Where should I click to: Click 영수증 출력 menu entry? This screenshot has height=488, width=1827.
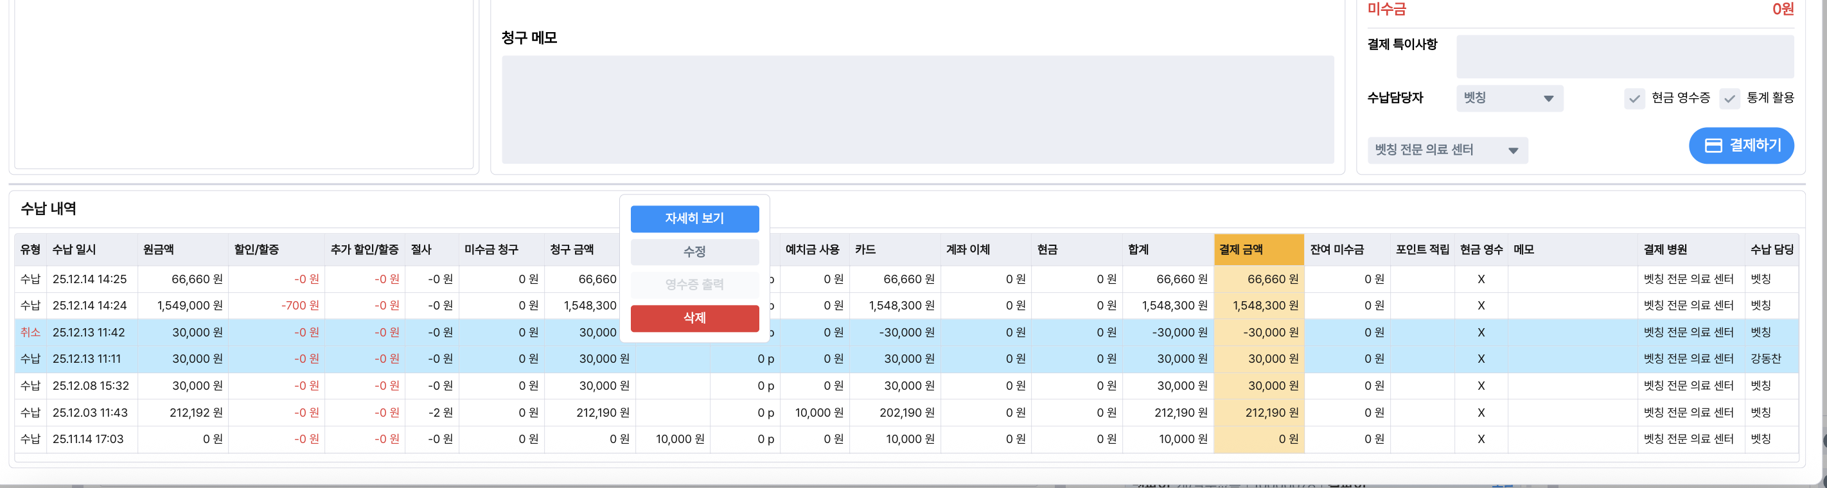[x=694, y=284]
